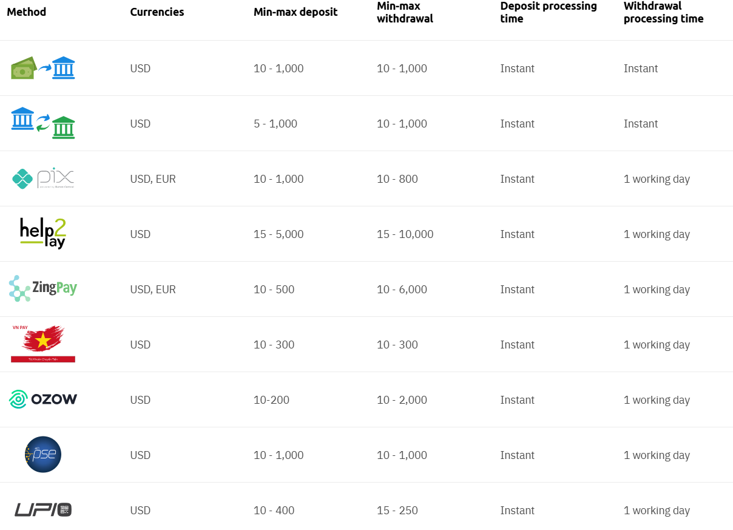
Task: Click ZingPay's 10 - 6,000 withdrawal range
Action: click(x=402, y=290)
